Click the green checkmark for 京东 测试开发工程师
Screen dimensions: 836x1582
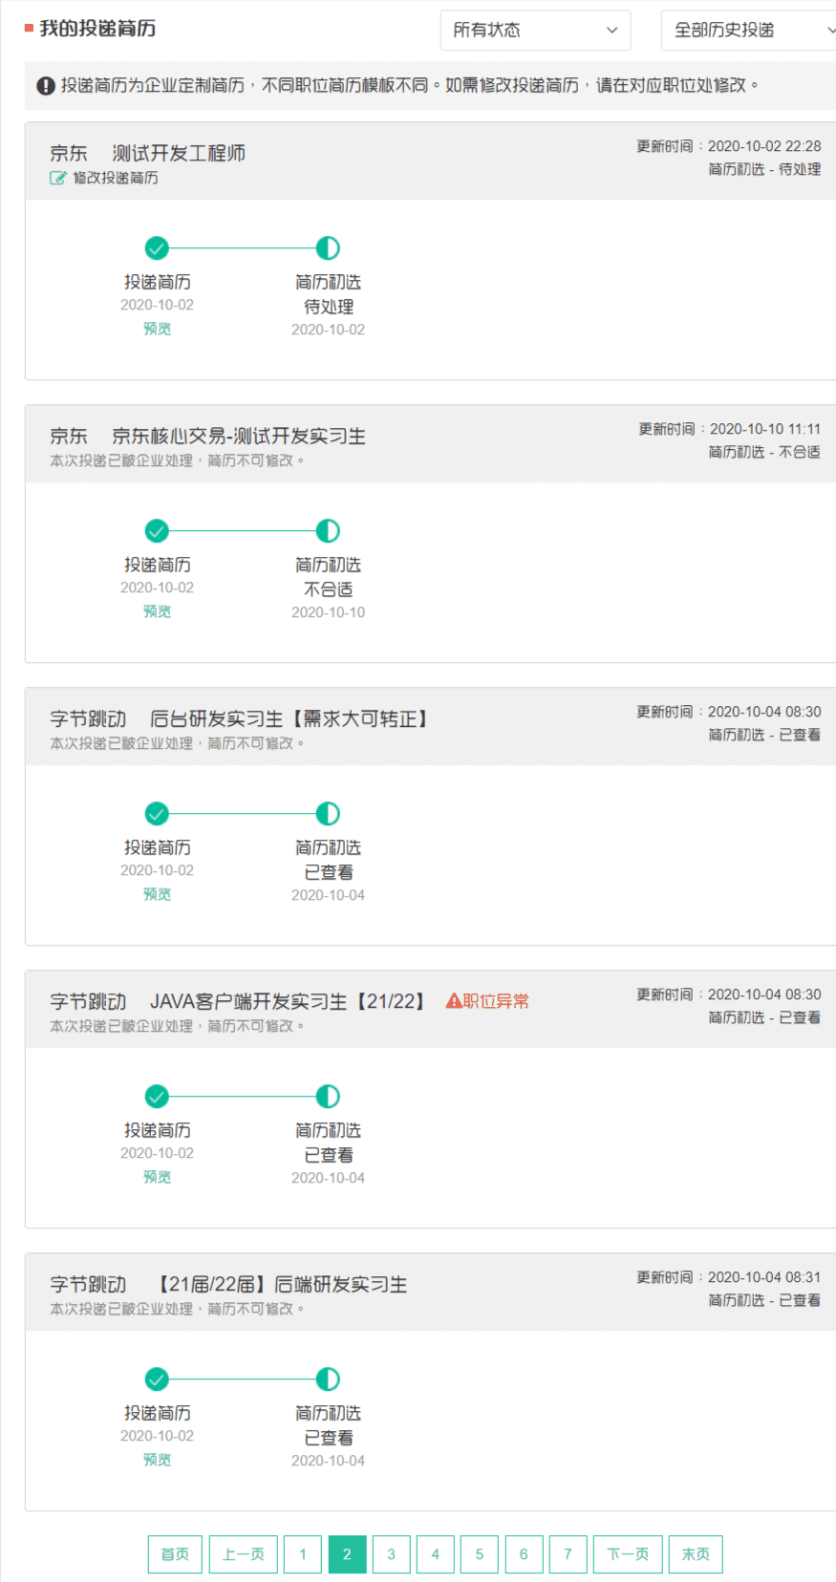157,248
